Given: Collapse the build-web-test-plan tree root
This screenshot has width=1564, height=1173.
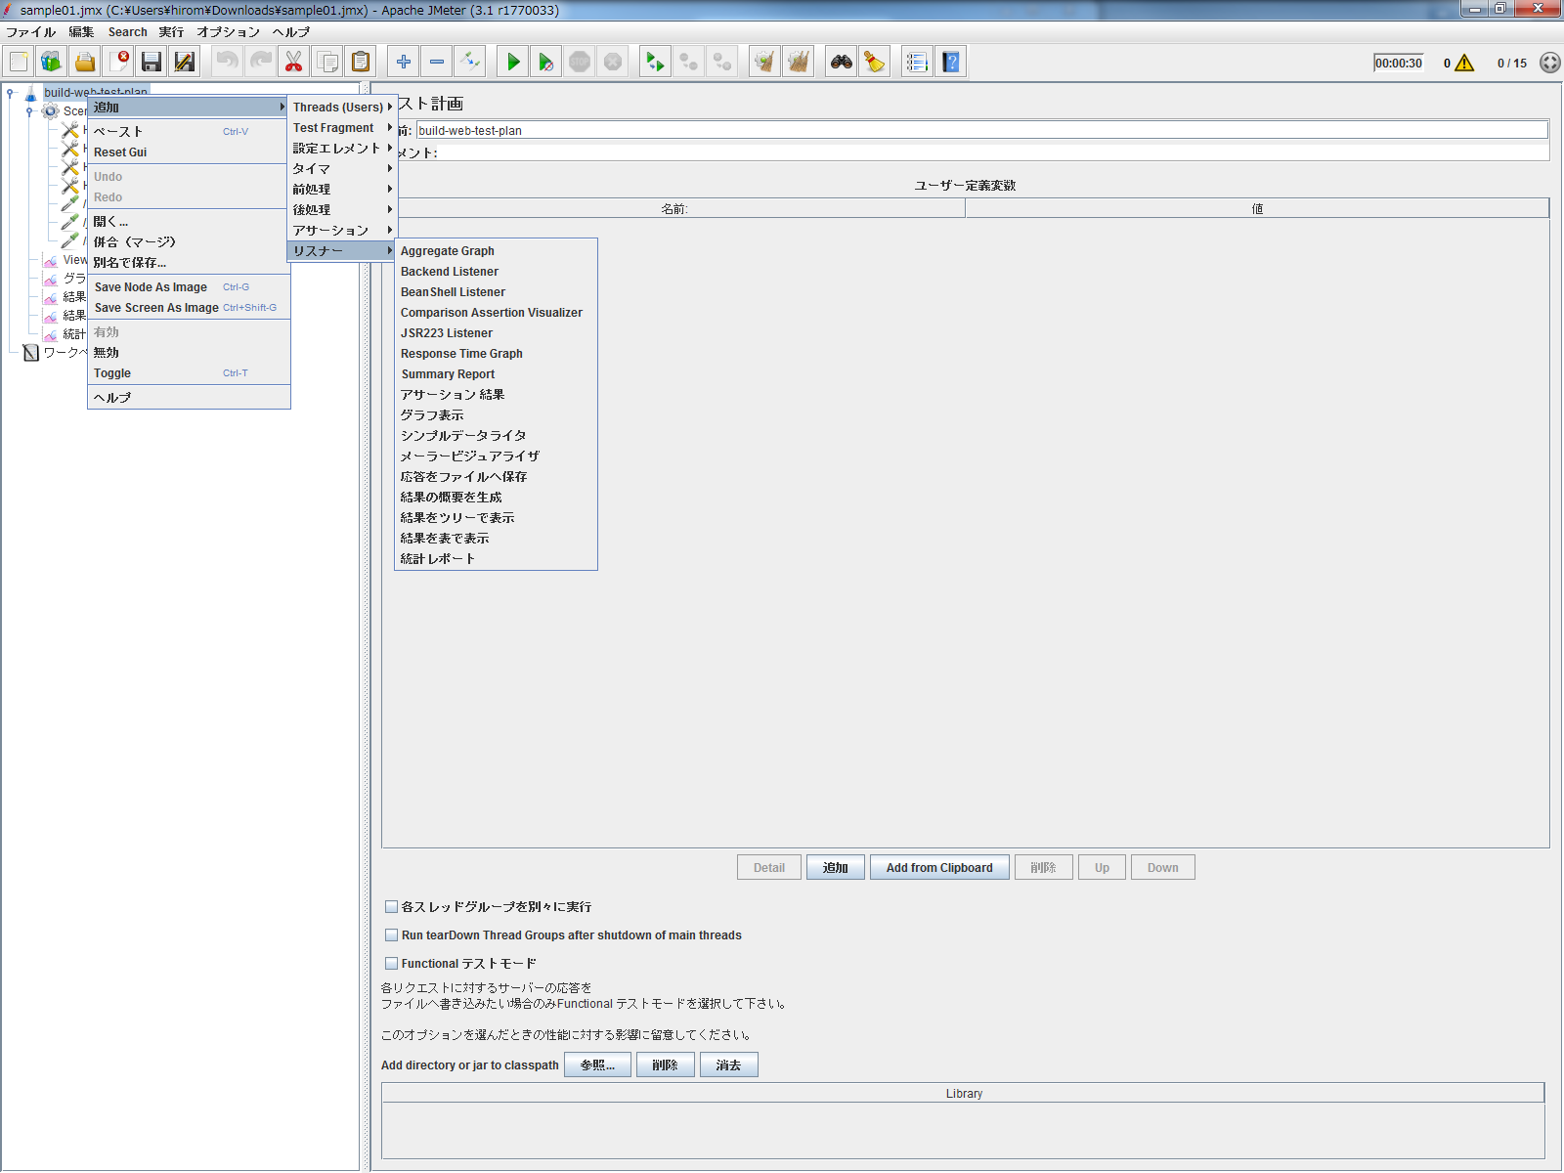Looking at the screenshot, I should coord(10,93).
